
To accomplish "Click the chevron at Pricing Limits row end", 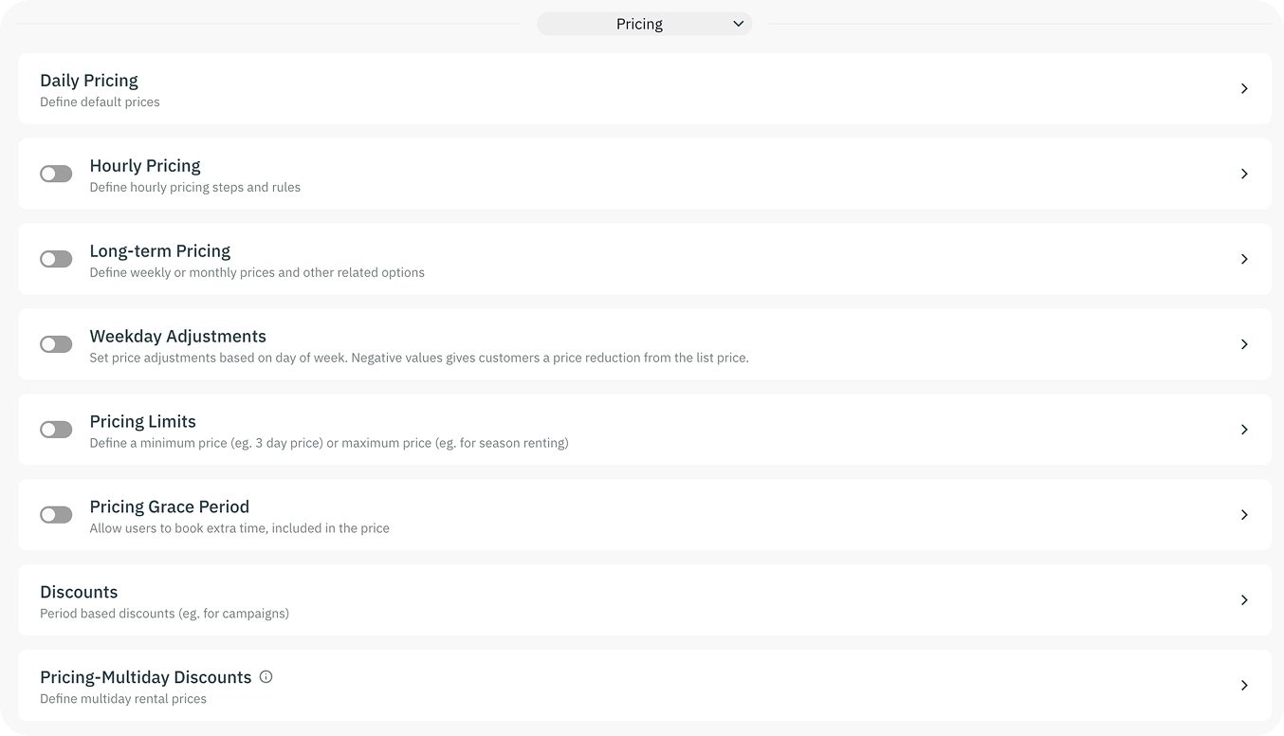I will (1244, 430).
